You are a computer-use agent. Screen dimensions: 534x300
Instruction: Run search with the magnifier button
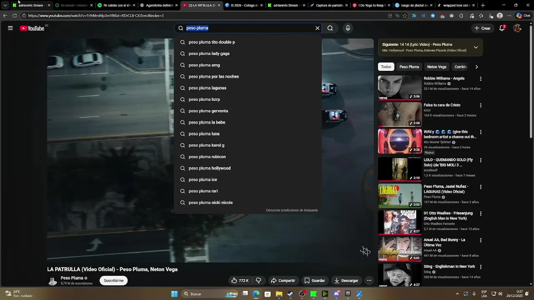click(x=330, y=28)
